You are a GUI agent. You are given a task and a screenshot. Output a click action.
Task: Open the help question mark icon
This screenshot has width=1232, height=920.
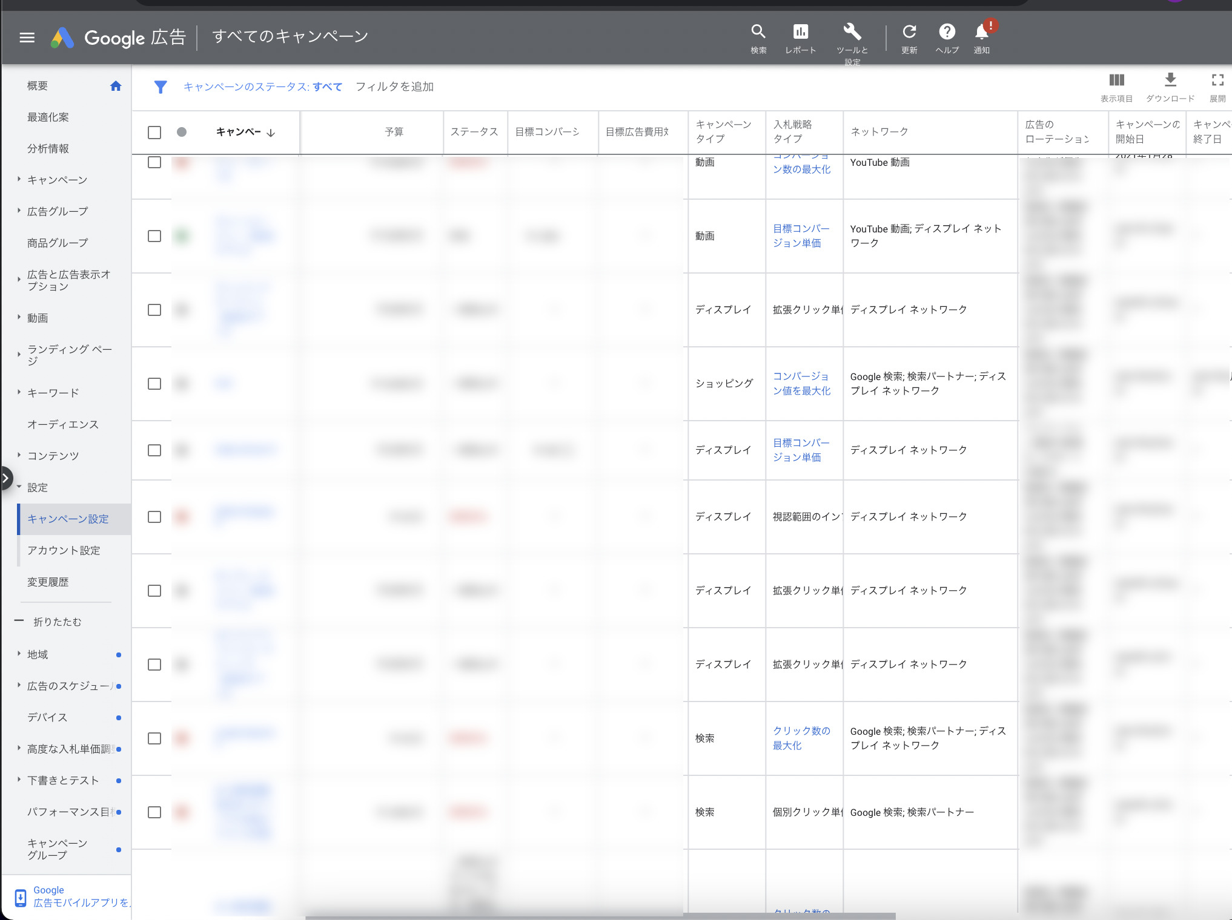tap(947, 31)
